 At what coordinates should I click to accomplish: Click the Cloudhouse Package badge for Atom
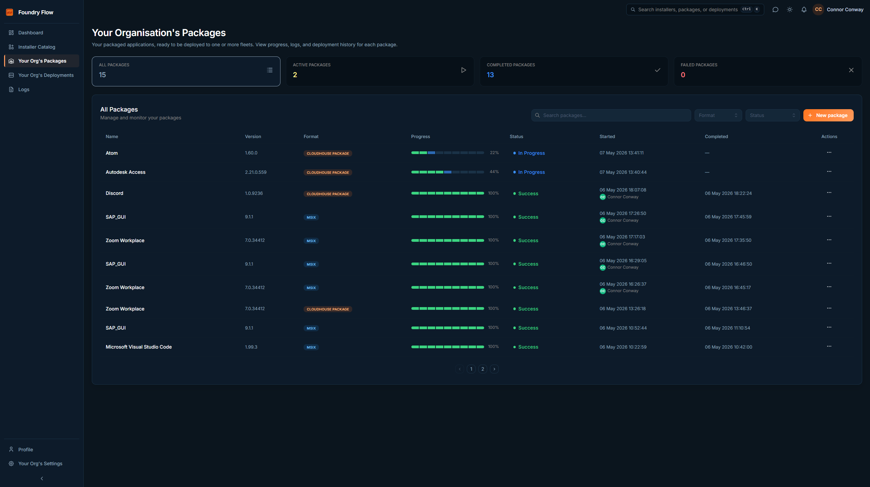tap(328, 153)
